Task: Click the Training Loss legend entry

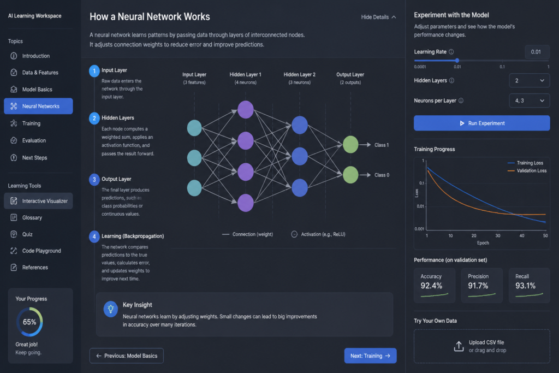Action: click(525, 163)
